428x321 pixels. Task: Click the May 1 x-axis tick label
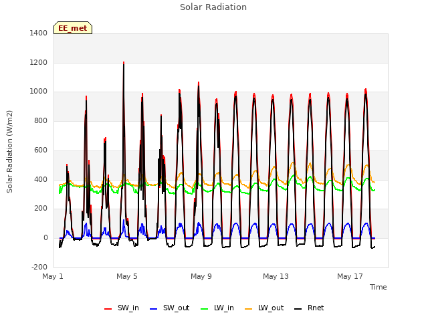click(53, 276)
